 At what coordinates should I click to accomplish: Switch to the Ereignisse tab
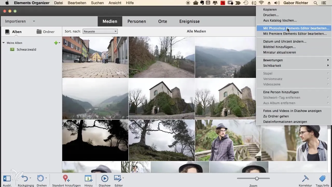point(189,21)
